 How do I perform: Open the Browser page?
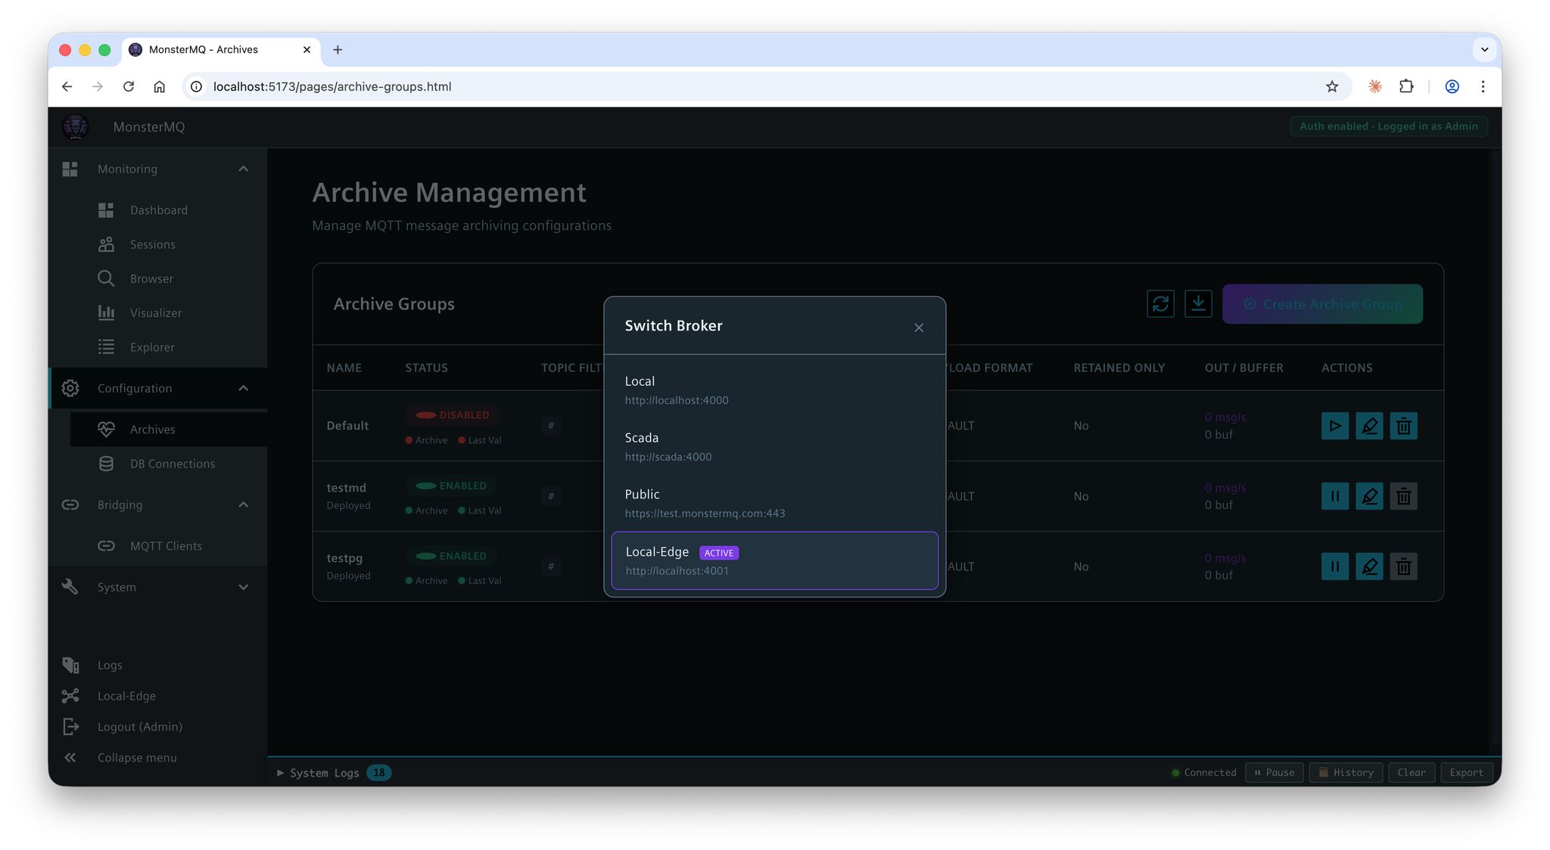[x=168, y=278]
